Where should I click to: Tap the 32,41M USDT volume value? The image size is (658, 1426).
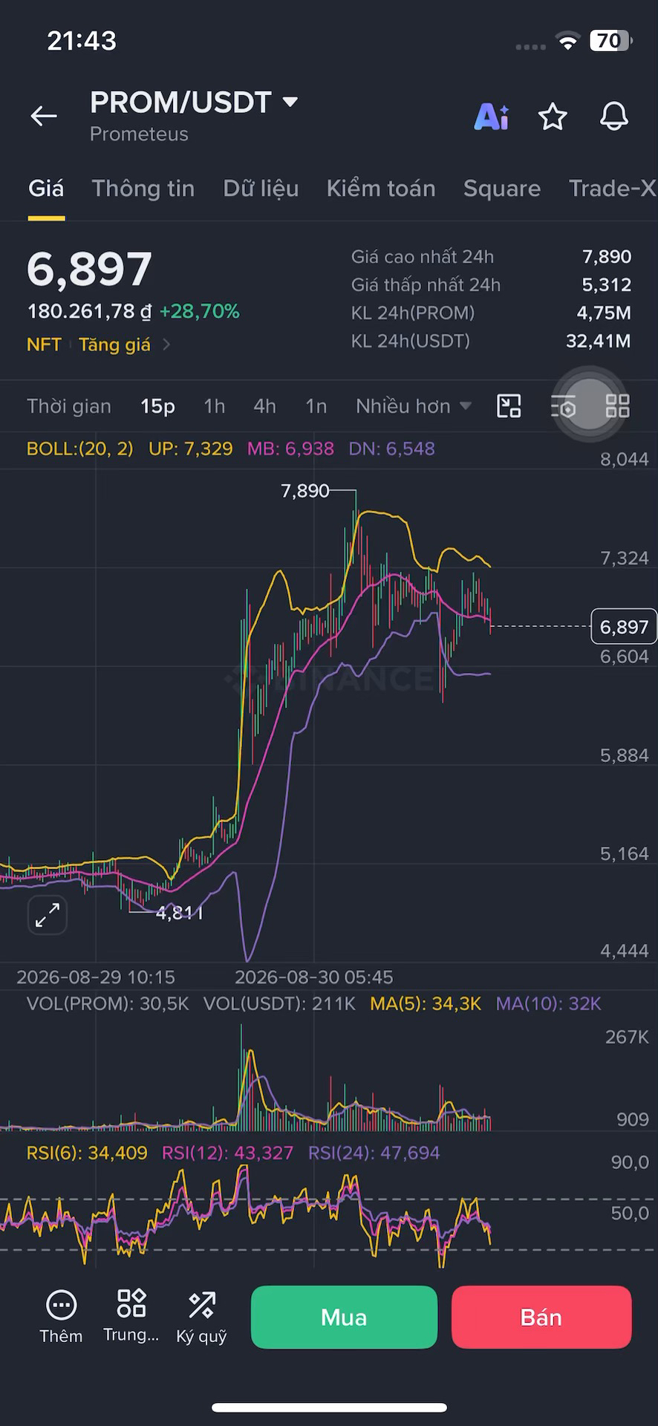point(599,341)
